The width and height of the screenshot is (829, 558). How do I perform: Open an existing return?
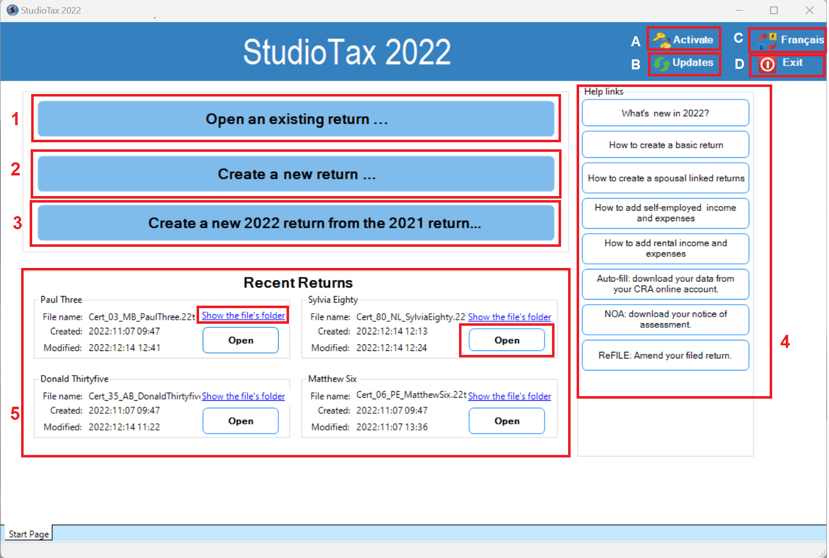(x=296, y=119)
